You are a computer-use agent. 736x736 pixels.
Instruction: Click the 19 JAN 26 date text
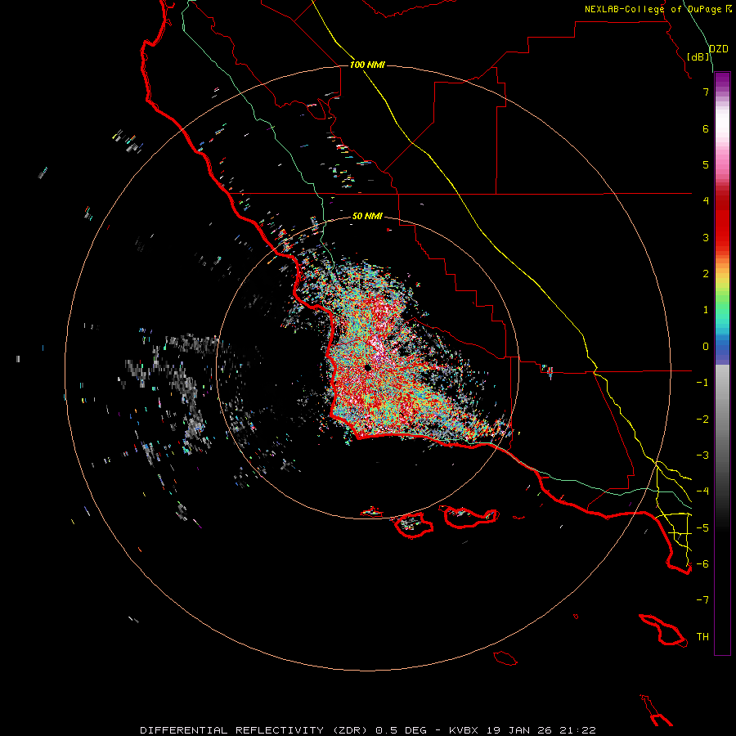pos(520,730)
